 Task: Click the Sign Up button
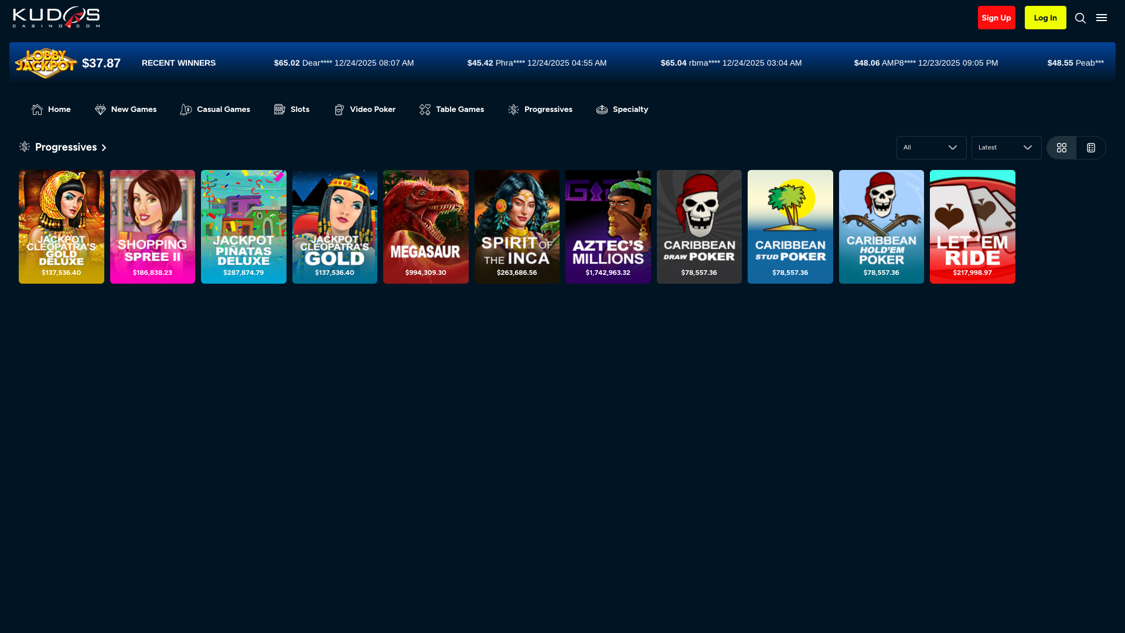click(x=996, y=18)
